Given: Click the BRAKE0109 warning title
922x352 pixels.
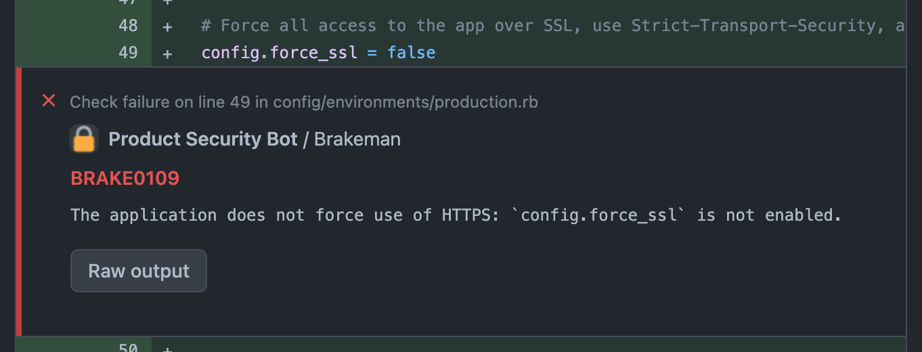Looking at the screenshot, I should point(125,179).
